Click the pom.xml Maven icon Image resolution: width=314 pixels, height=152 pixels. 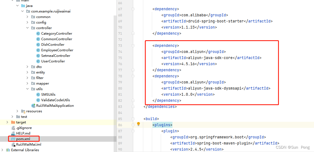pos(13,139)
